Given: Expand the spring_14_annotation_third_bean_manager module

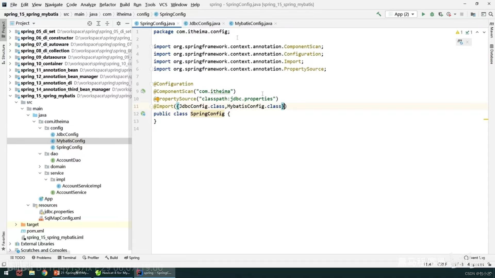Looking at the screenshot, I should click(10, 89).
